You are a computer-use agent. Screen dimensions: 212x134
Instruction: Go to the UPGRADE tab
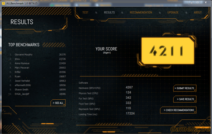pyautogui.click(x=173, y=12)
